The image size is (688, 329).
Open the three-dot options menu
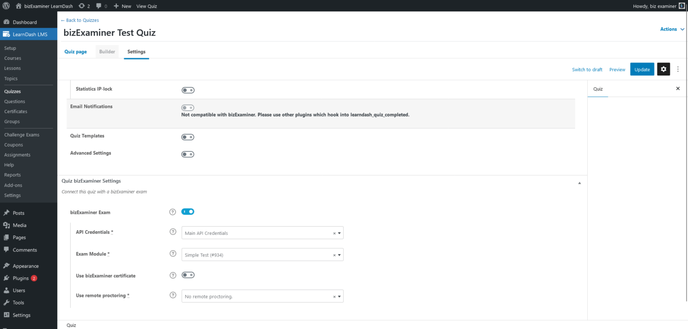[678, 69]
